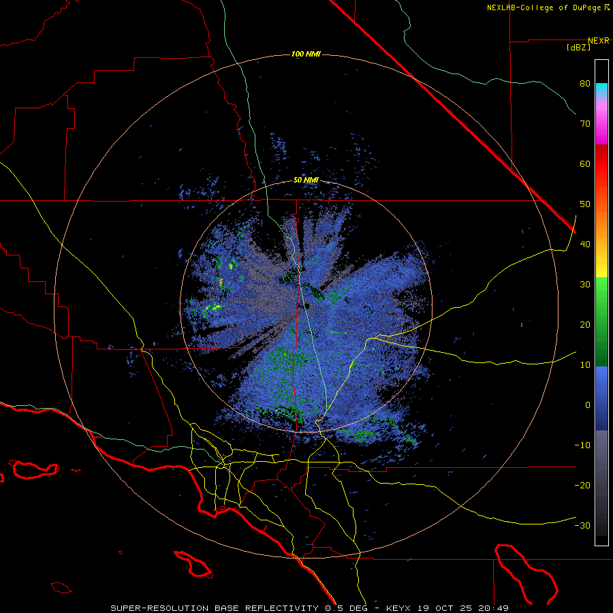Click the 19 OCT 25 date in the footer
Image resolution: width=613 pixels, height=613 pixels.
(x=445, y=608)
